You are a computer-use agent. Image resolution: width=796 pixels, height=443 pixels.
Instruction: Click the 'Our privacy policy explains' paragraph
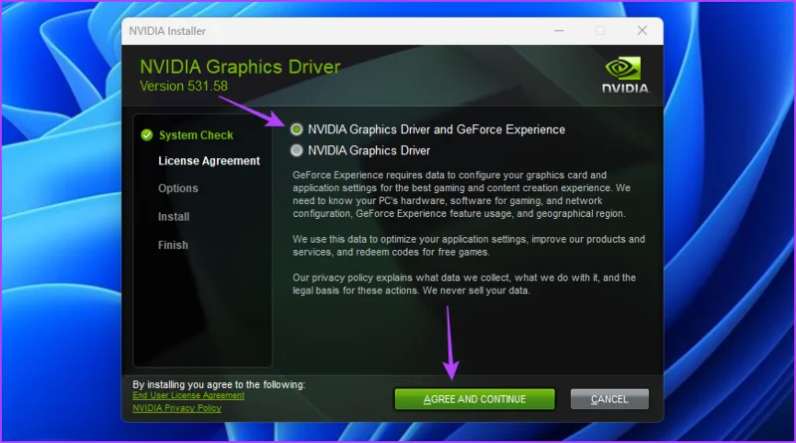tap(464, 284)
